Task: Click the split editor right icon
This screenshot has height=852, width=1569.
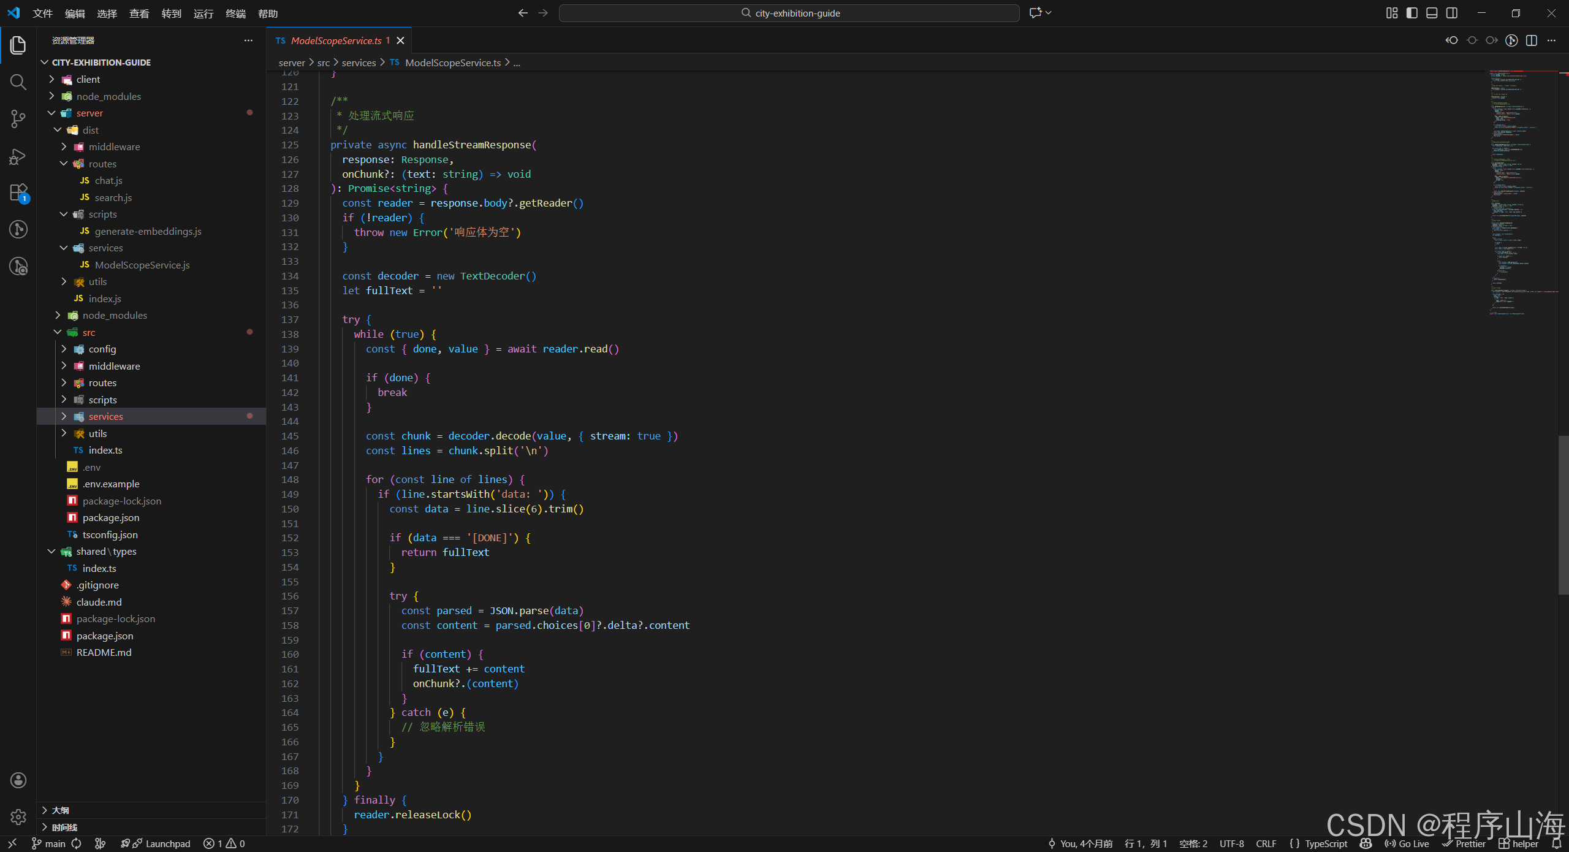Action: [1532, 40]
